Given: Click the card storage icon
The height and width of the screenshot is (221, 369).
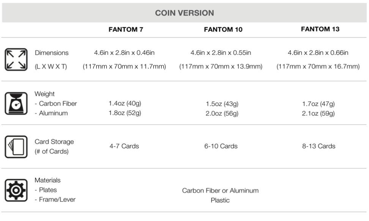Looking at the screenshot, I should [x=16, y=147].
